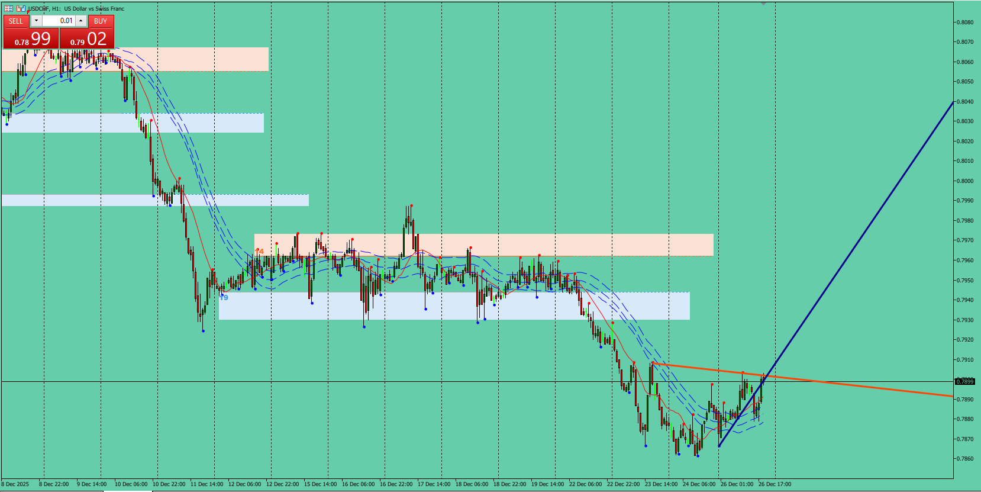Click the 10 Dec 06:00 time label
This screenshot has height=492, width=981.
click(131, 484)
